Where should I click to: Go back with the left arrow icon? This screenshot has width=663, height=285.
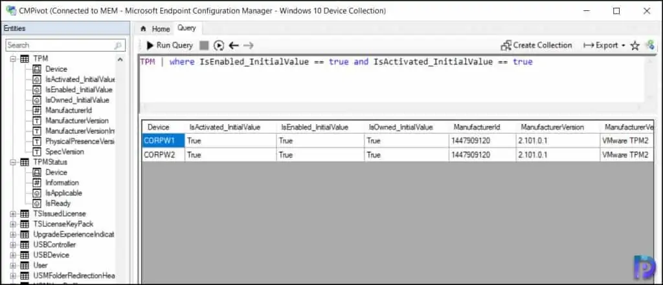(x=234, y=45)
